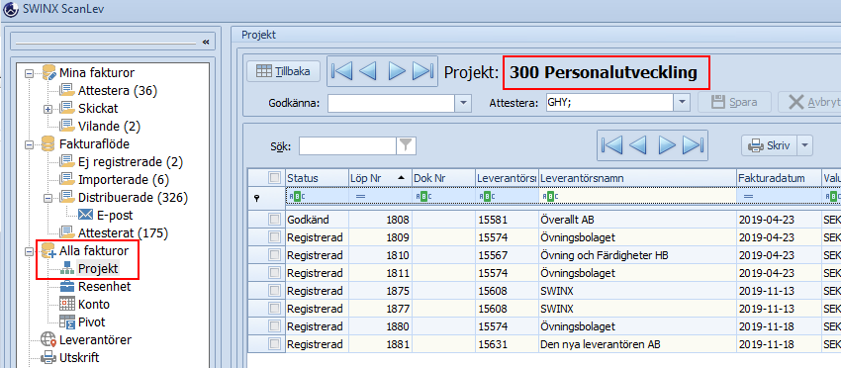Collapse the Fakturaflöde tree branch
The image size is (841, 368).
pyautogui.click(x=29, y=144)
